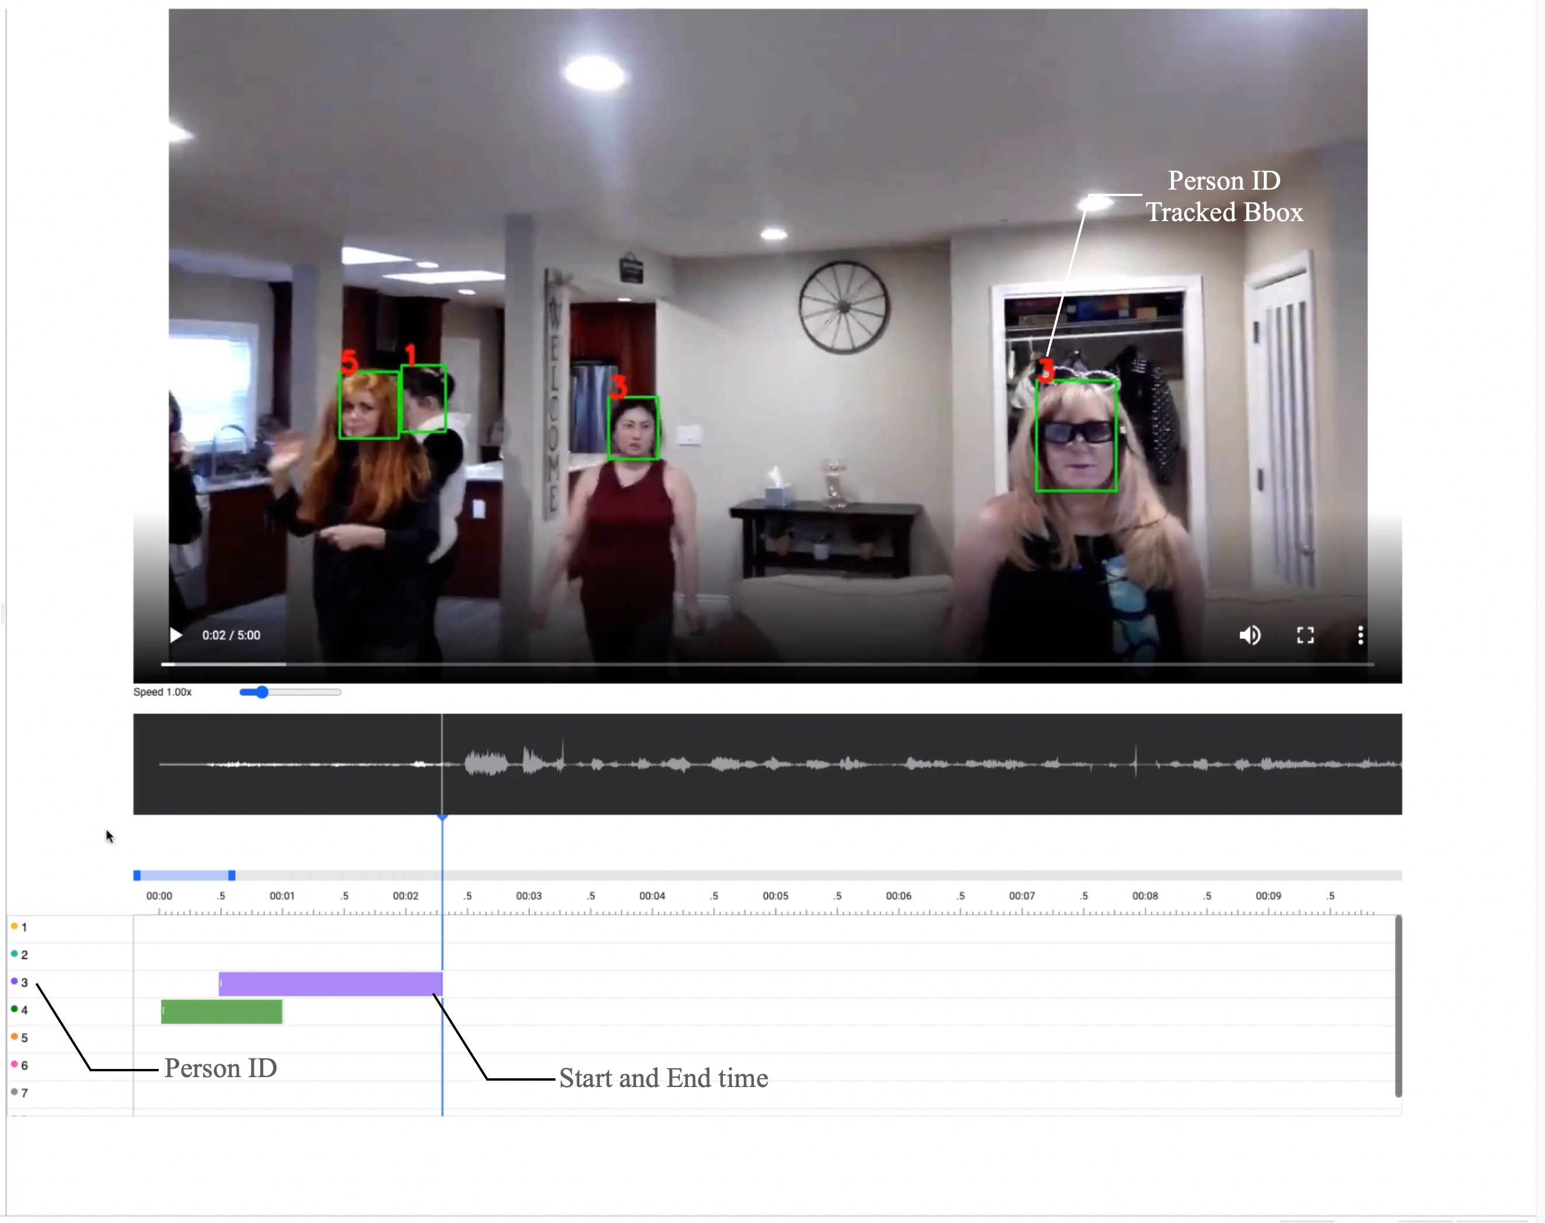Click the purple segment for person 3
1545x1223 pixels.
(x=330, y=984)
